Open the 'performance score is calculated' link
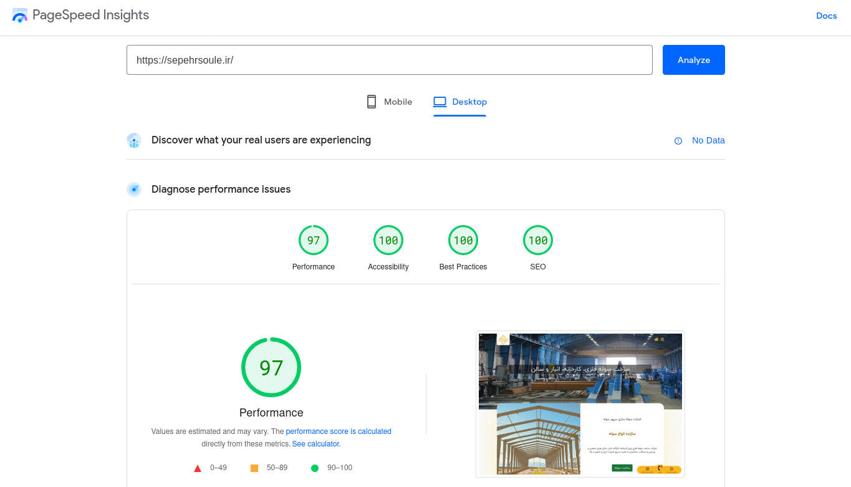The width and height of the screenshot is (851, 487). pyautogui.click(x=339, y=431)
